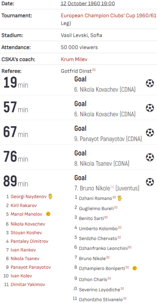
Task: Click the reference footnote after Gotfrid Dinst
Action: pyautogui.click(x=94, y=70)
